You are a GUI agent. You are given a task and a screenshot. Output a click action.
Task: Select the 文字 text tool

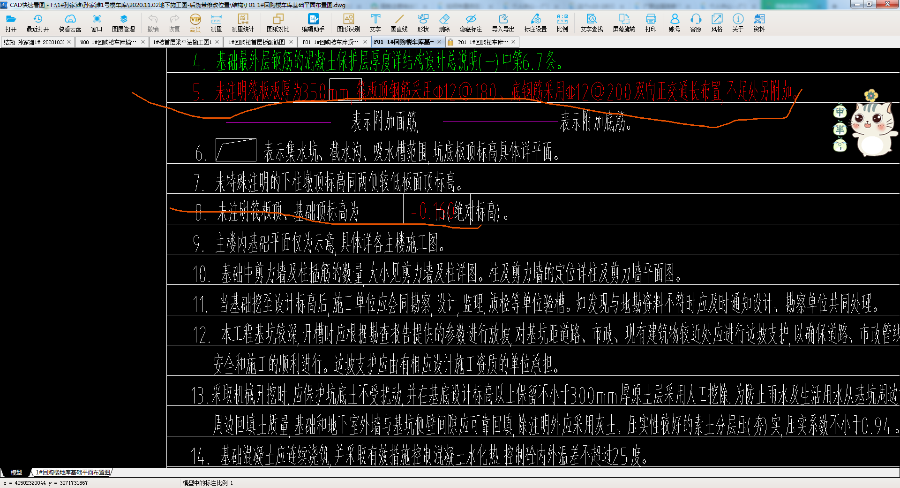pos(375,23)
